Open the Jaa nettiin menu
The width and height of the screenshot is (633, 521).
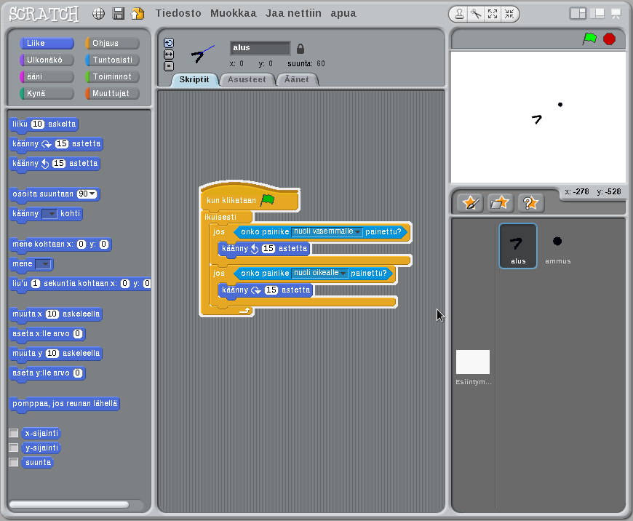click(x=293, y=13)
